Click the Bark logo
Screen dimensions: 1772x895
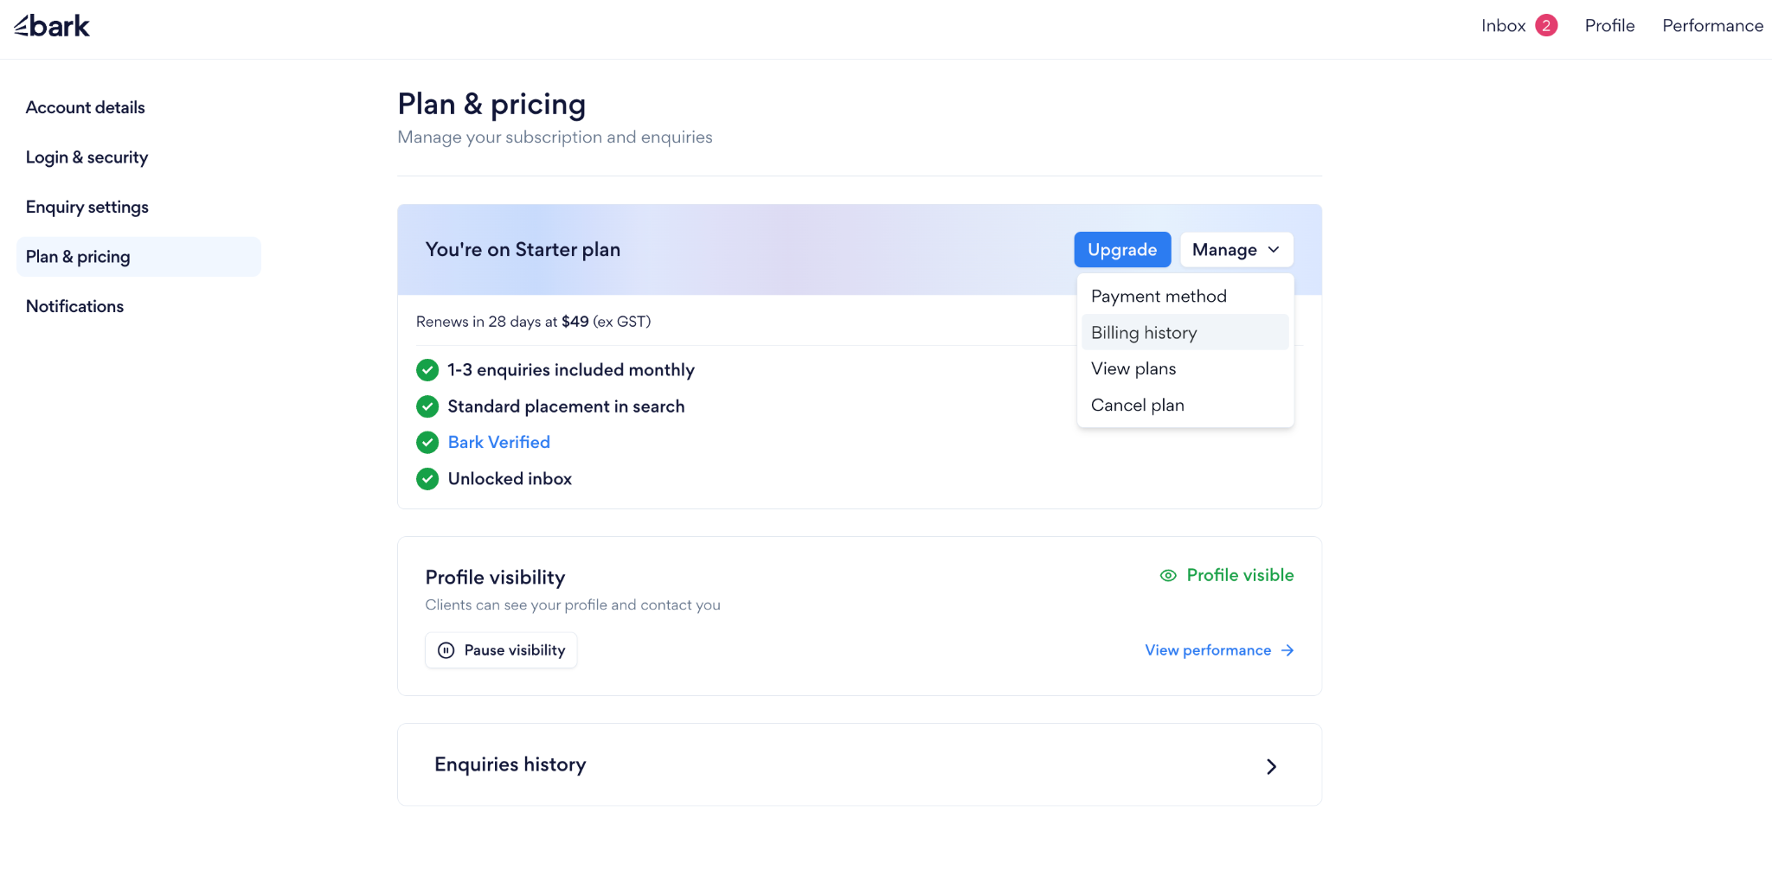tap(52, 26)
